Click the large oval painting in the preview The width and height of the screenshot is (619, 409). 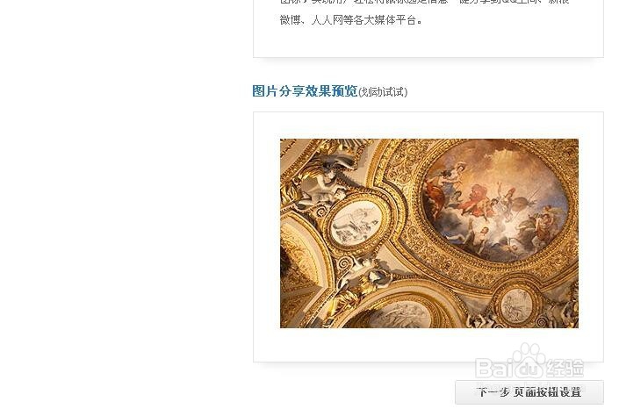pos(496,202)
